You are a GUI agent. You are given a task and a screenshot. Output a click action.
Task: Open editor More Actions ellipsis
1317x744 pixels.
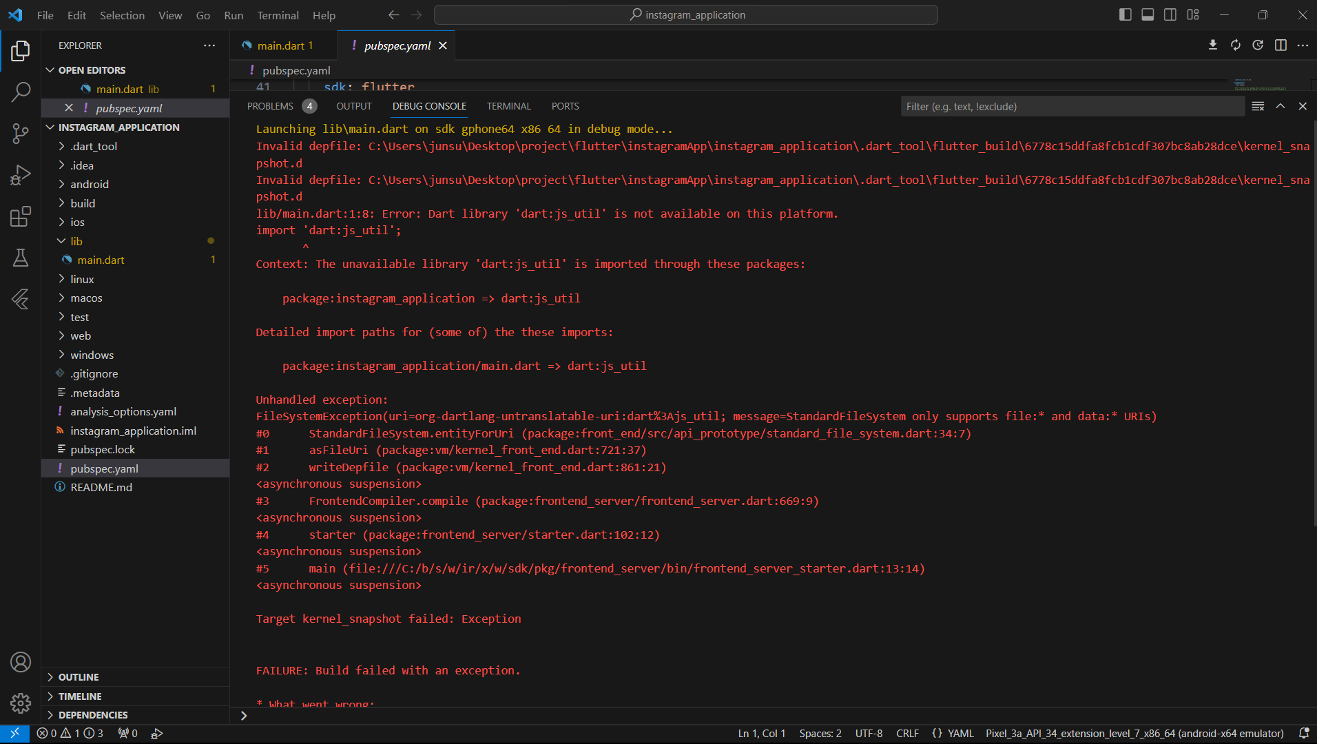coord(1303,45)
